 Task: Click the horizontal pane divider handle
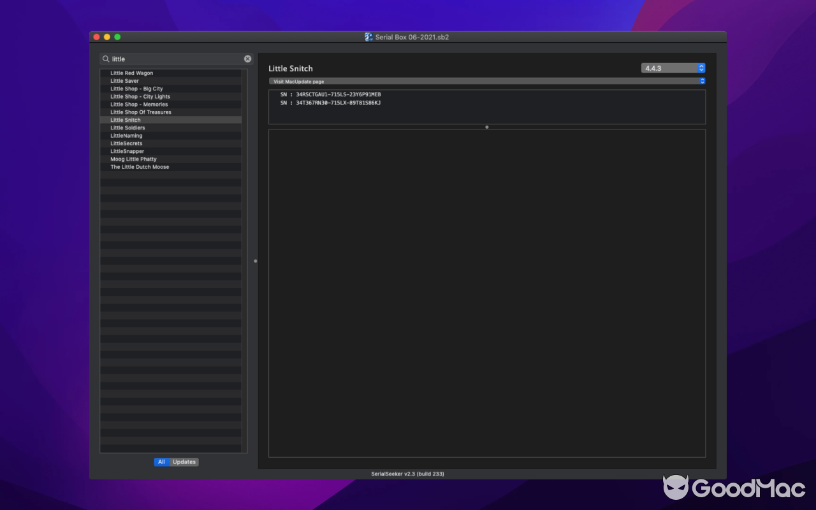pyautogui.click(x=487, y=127)
